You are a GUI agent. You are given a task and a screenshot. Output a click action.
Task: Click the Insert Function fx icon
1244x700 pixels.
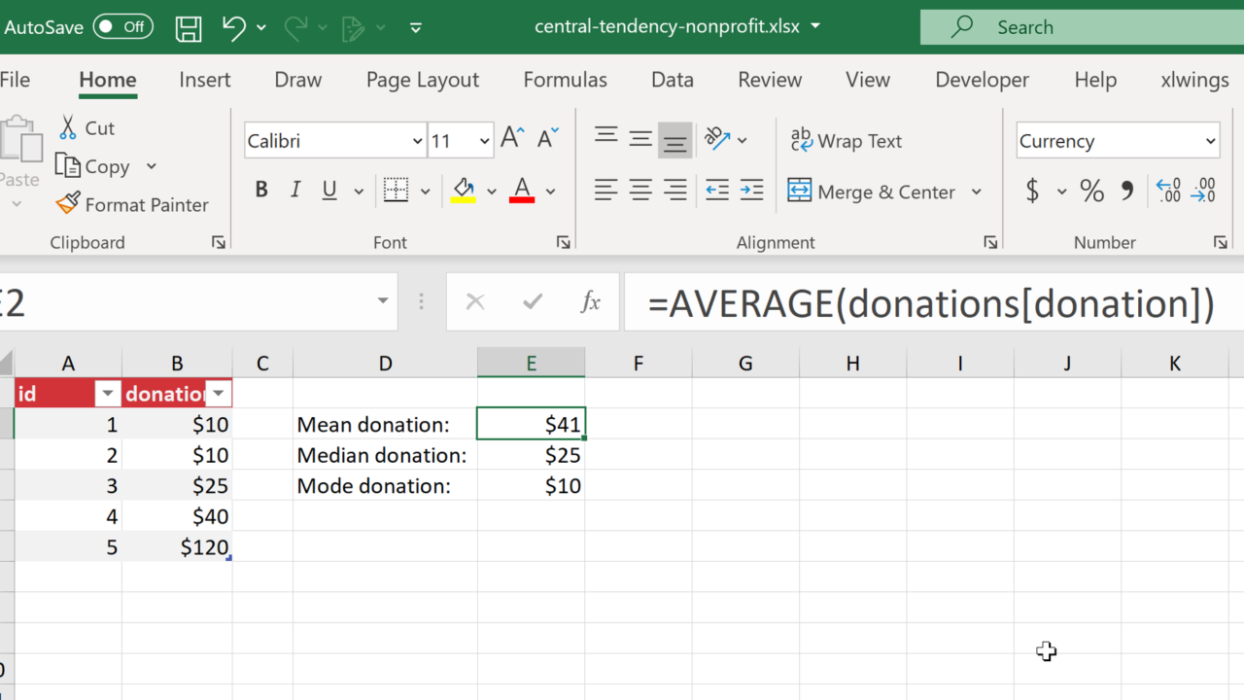pyautogui.click(x=590, y=302)
